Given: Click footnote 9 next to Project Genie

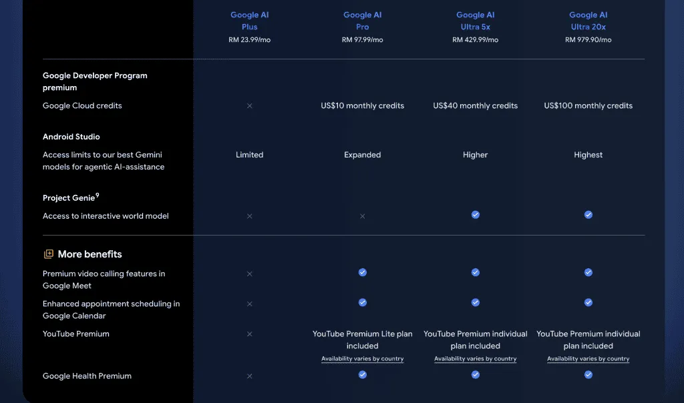Looking at the screenshot, I should [x=98, y=195].
